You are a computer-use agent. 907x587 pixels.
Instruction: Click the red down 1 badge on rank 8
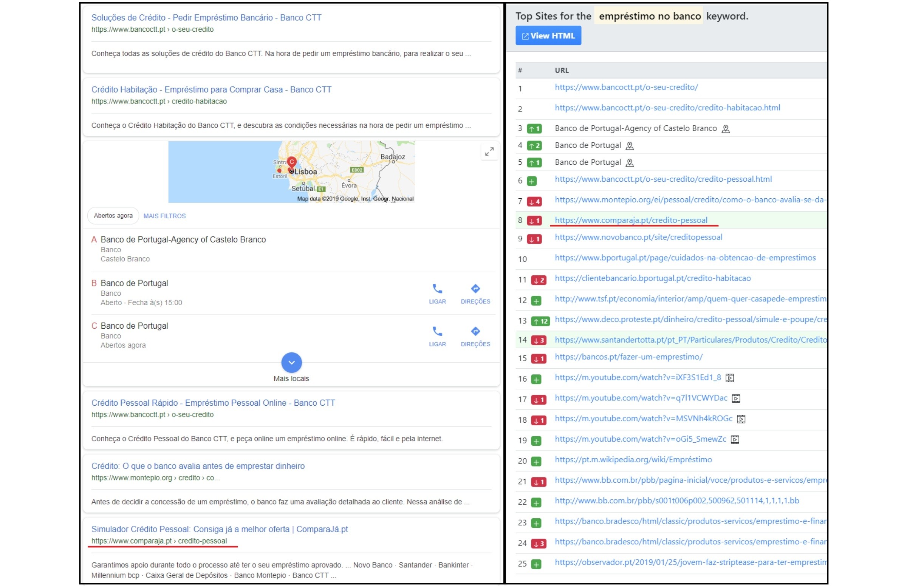tap(534, 221)
